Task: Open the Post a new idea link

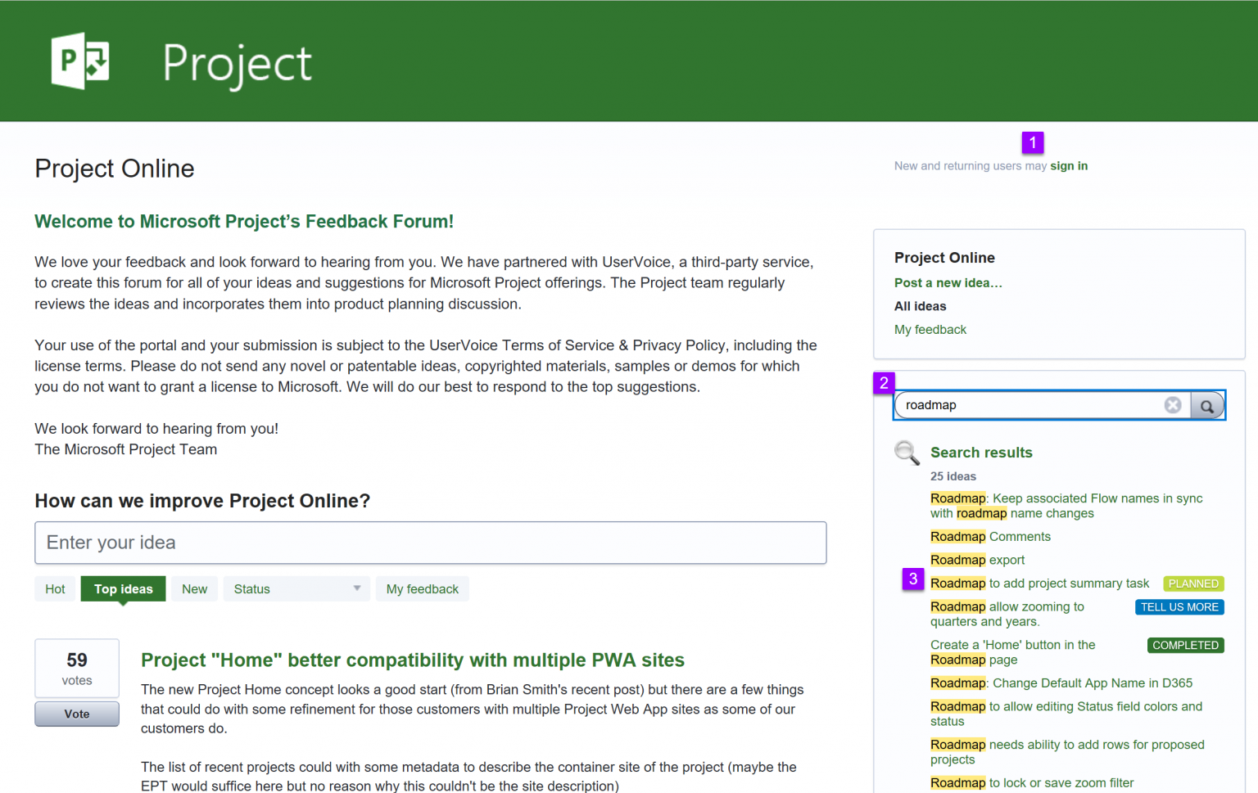Action: click(x=948, y=282)
